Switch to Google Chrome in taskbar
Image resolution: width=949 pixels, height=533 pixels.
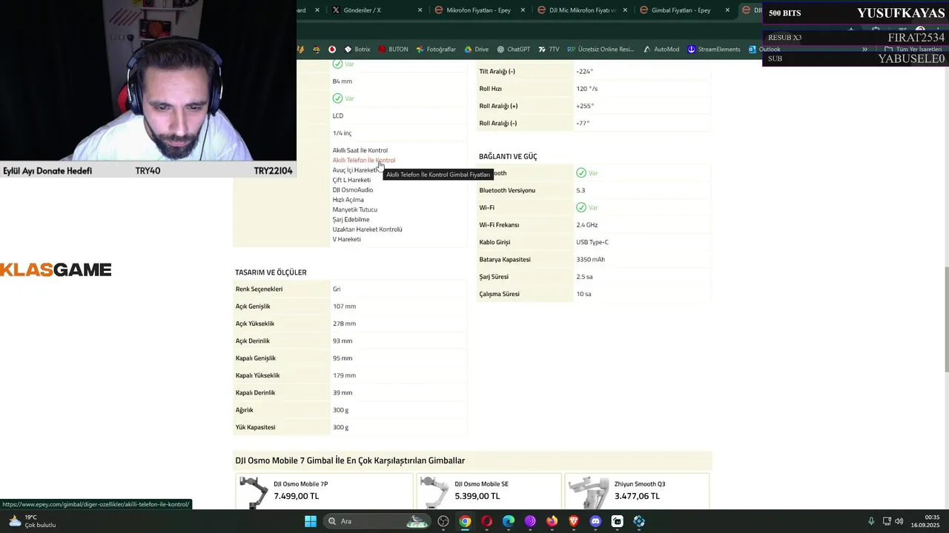point(465,521)
